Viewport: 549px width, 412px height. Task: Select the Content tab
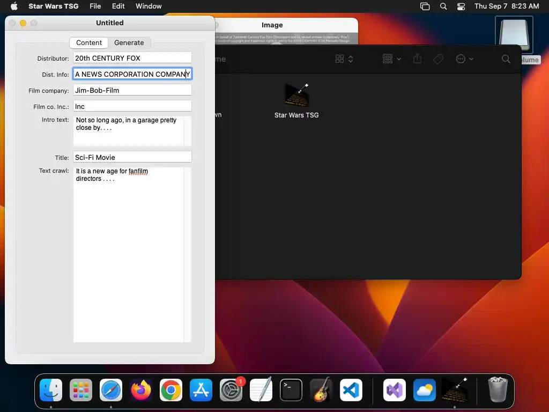(x=89, y=43)
